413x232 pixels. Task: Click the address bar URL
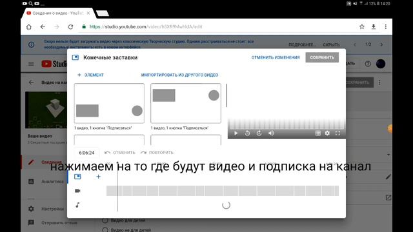click(146, 26)
